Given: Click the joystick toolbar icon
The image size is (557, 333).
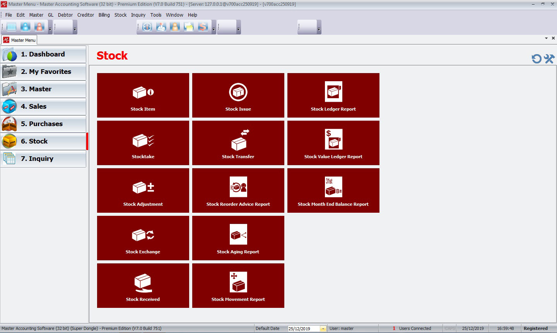Looking at the screenshot, I should coord(161,27).
